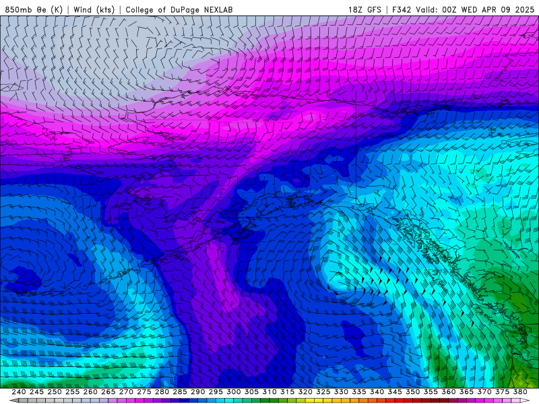Image resolution: width=539 pixels, height=404 pixels.
Task: Click the 365 legend label
Action: tap(466, 392)
